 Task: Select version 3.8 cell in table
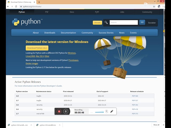pyautogui.click(x=17, y=96)
